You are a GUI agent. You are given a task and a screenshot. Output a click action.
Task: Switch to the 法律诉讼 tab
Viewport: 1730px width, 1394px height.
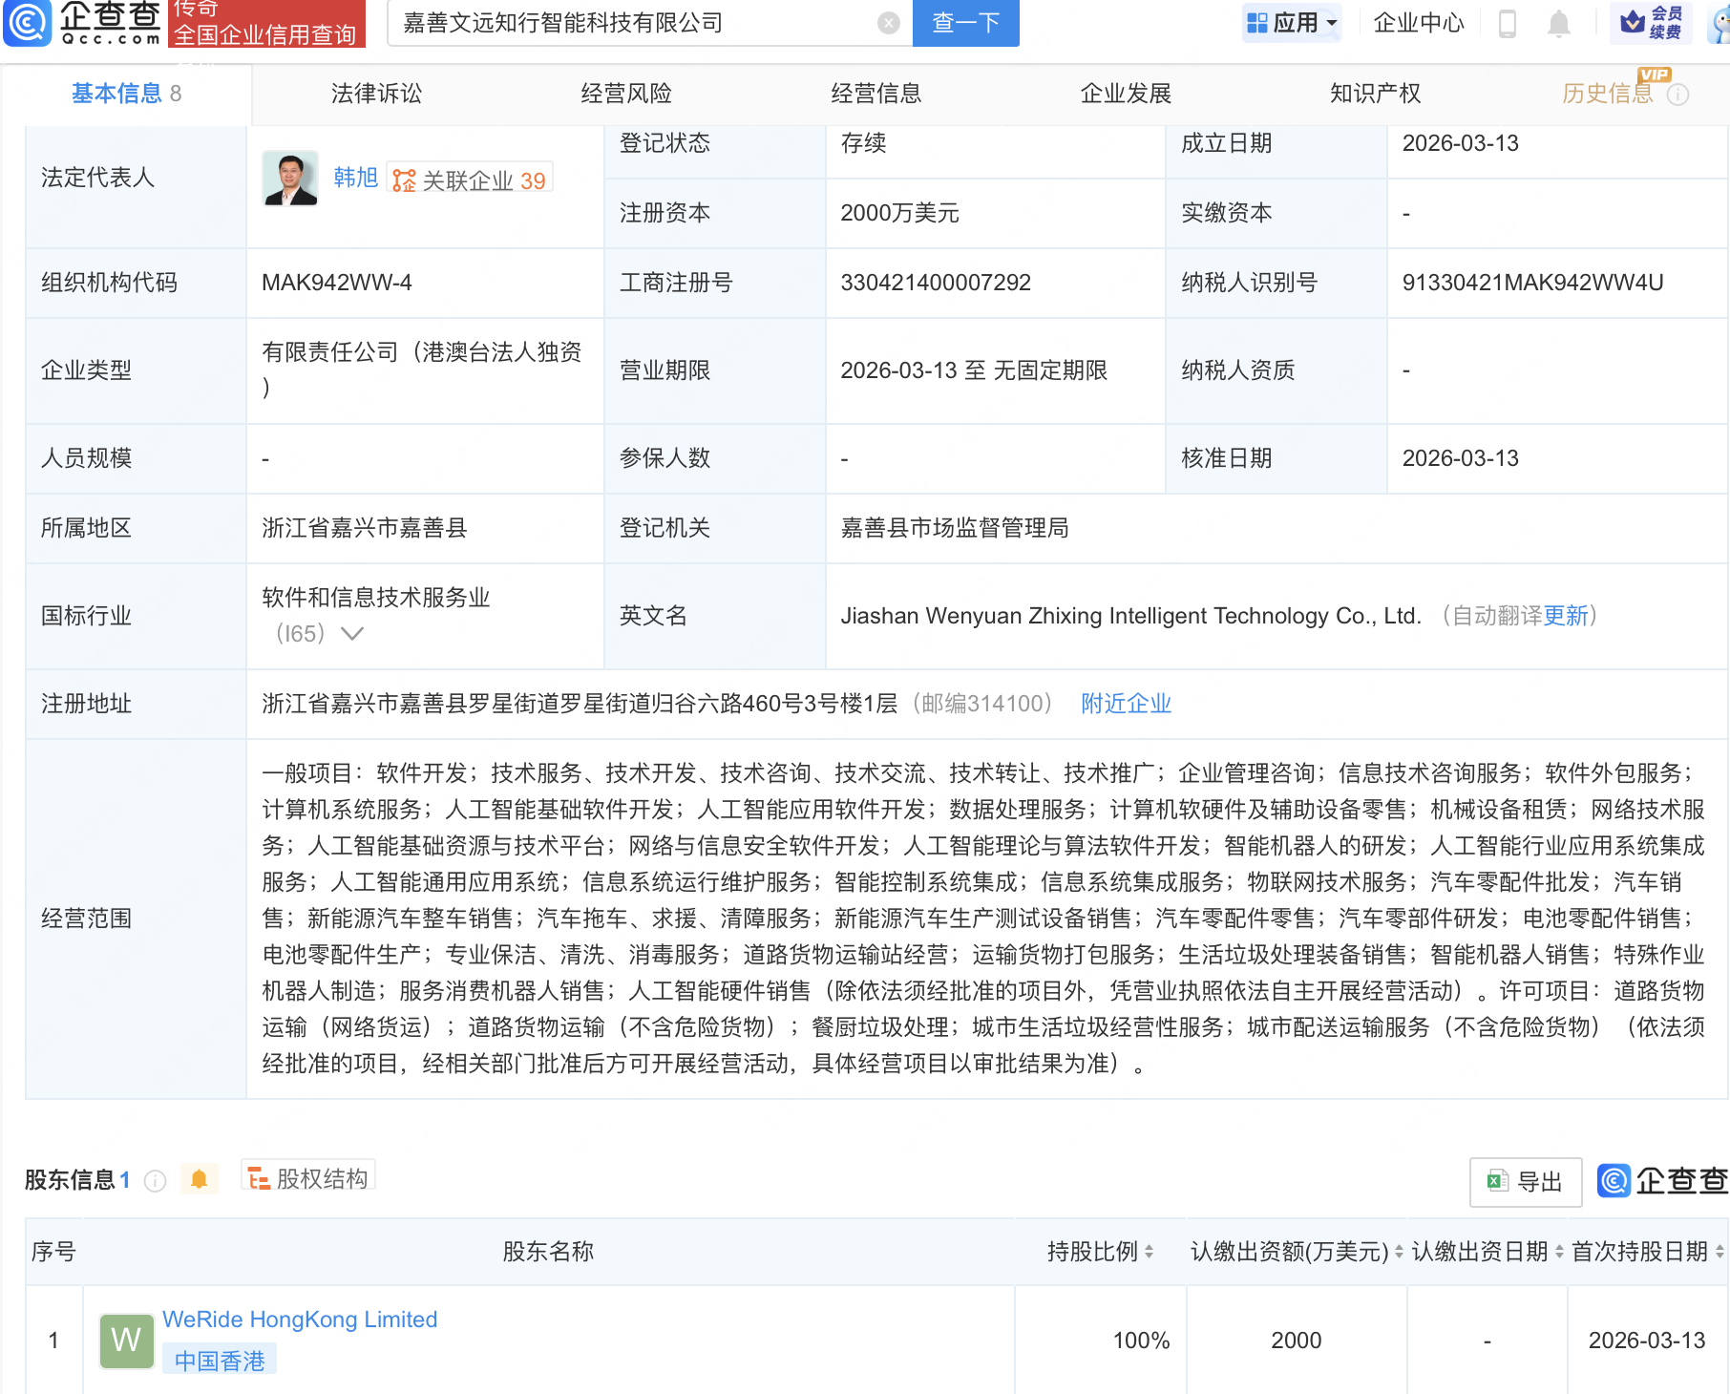click(376, 94)
